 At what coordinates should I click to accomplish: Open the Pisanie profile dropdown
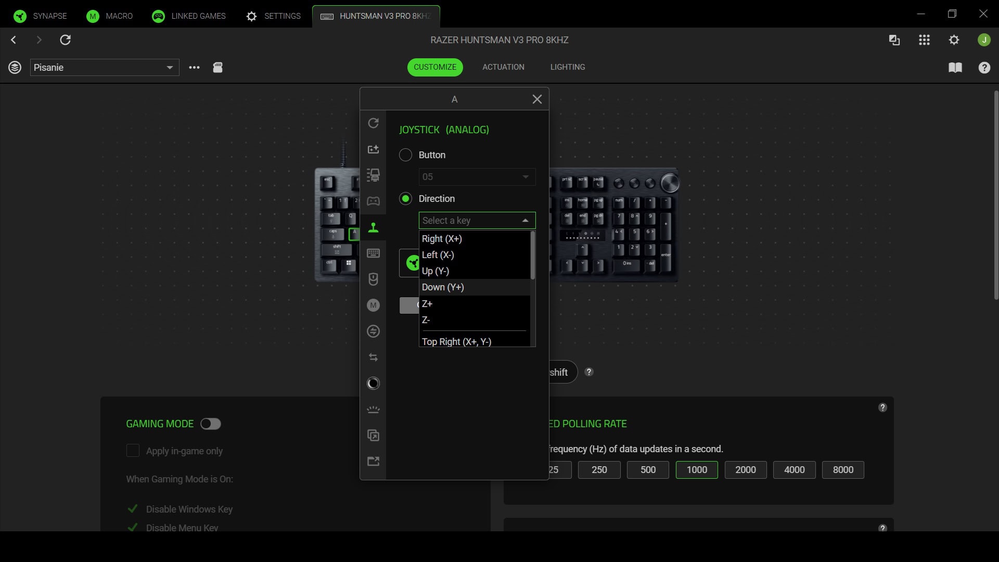(104, 67)
